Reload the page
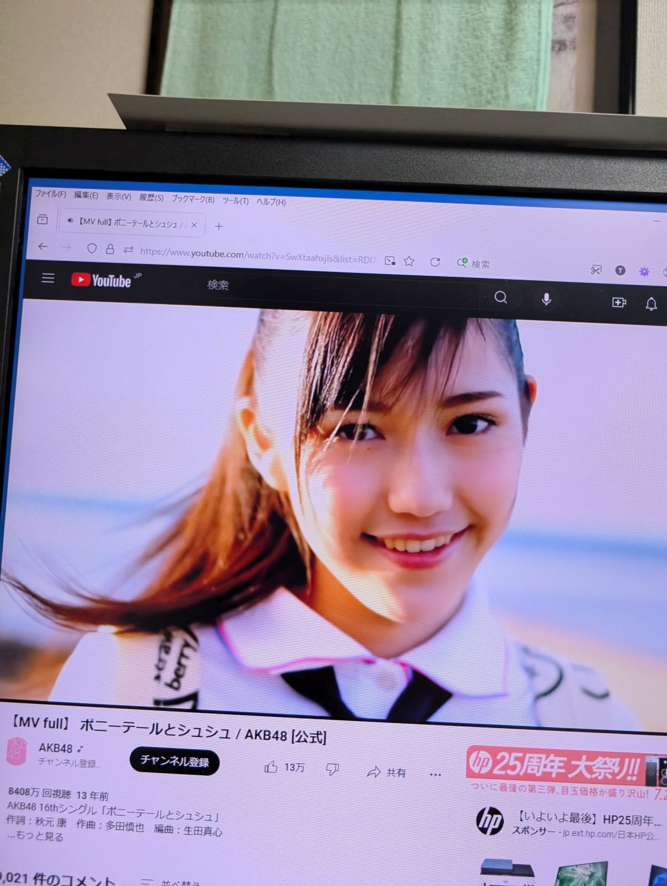 point(435,262)
